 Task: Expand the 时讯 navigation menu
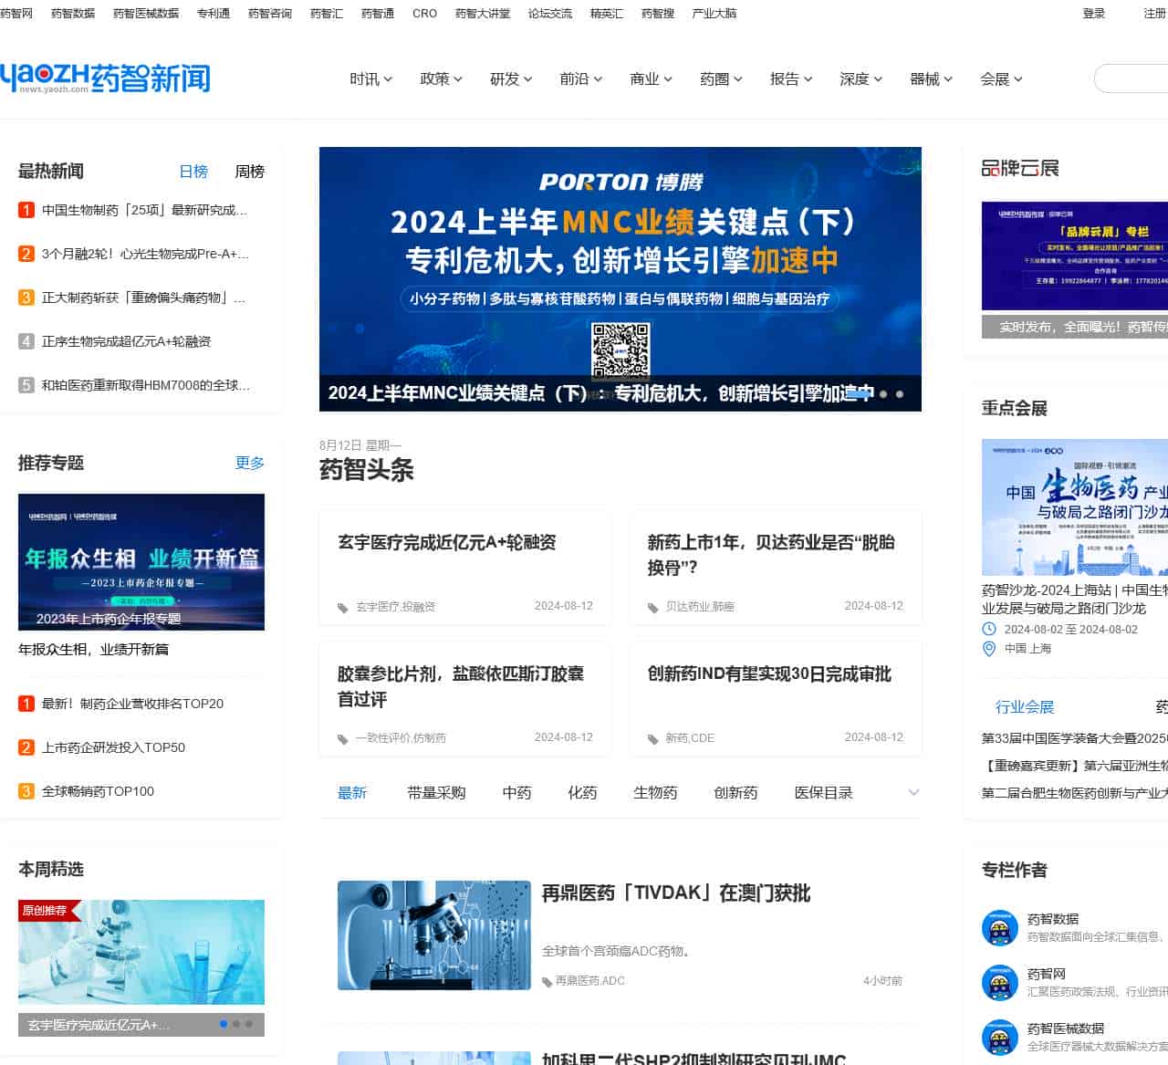(371, 79)
